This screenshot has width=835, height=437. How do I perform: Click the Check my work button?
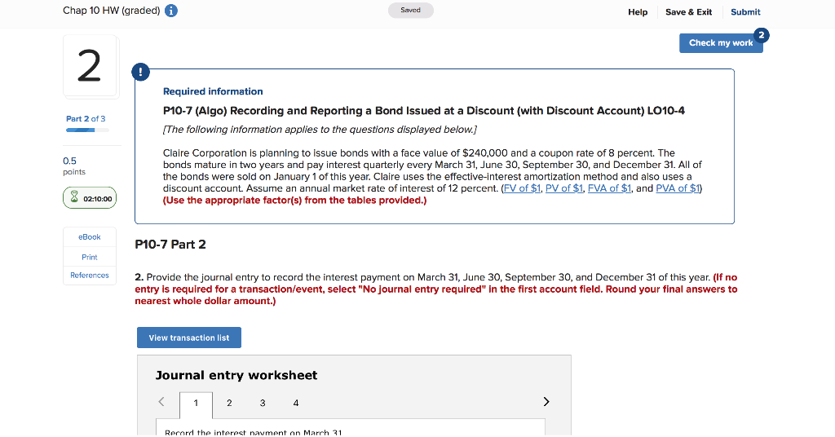721,43
